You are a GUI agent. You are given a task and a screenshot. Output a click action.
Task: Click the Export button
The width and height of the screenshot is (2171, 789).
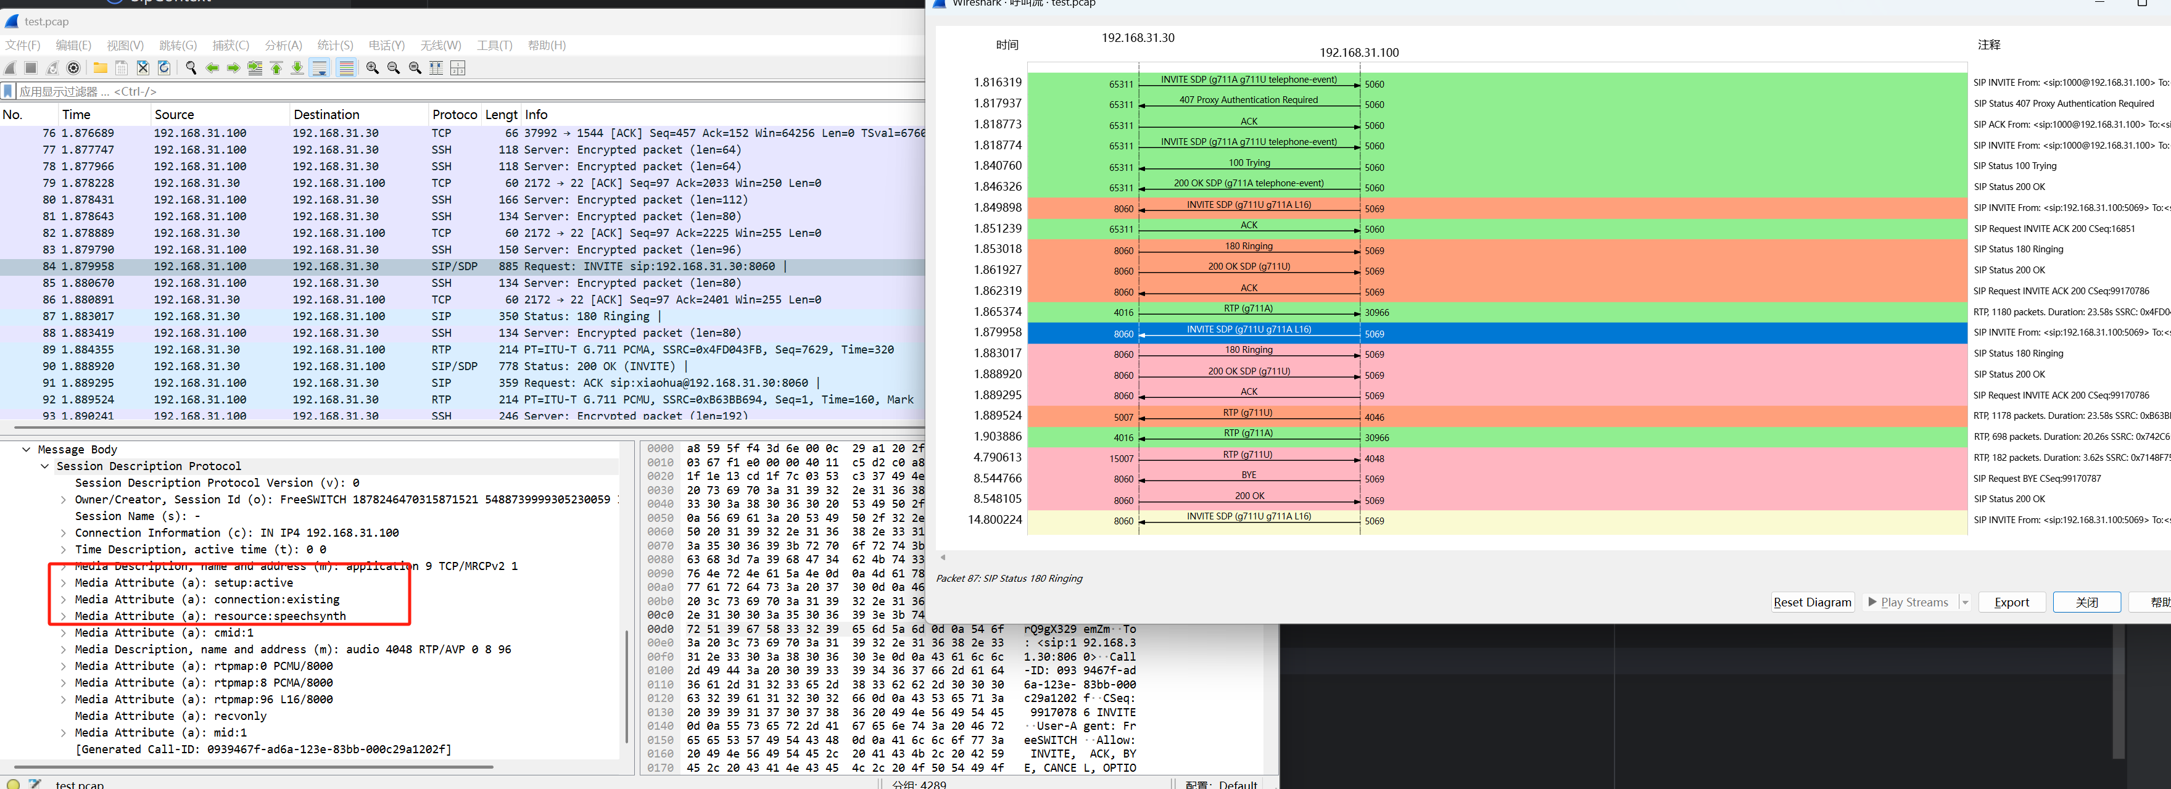click(x=2011, y=602)
